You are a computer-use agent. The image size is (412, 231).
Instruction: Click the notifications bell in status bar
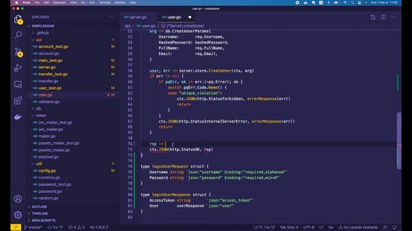click(395, 227)
